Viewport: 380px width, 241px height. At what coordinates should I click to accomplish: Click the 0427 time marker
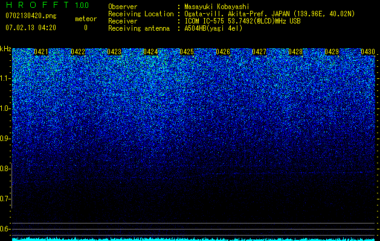pyautogui.click(x=259, y=52)
